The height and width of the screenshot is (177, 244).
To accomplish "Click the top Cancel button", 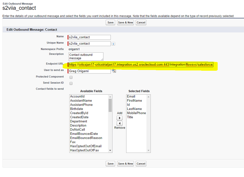I will click(141, 23).
